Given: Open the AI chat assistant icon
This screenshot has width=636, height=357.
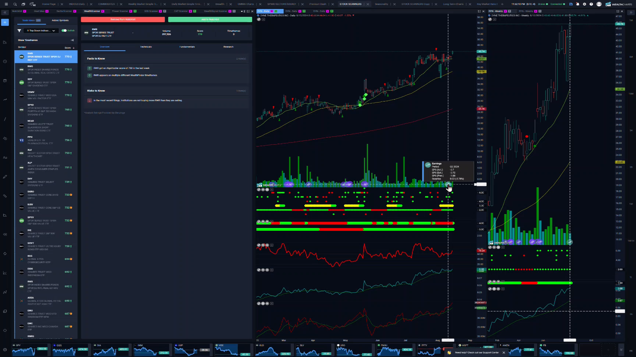Looking at the screenshot, I should pos(32,4).
